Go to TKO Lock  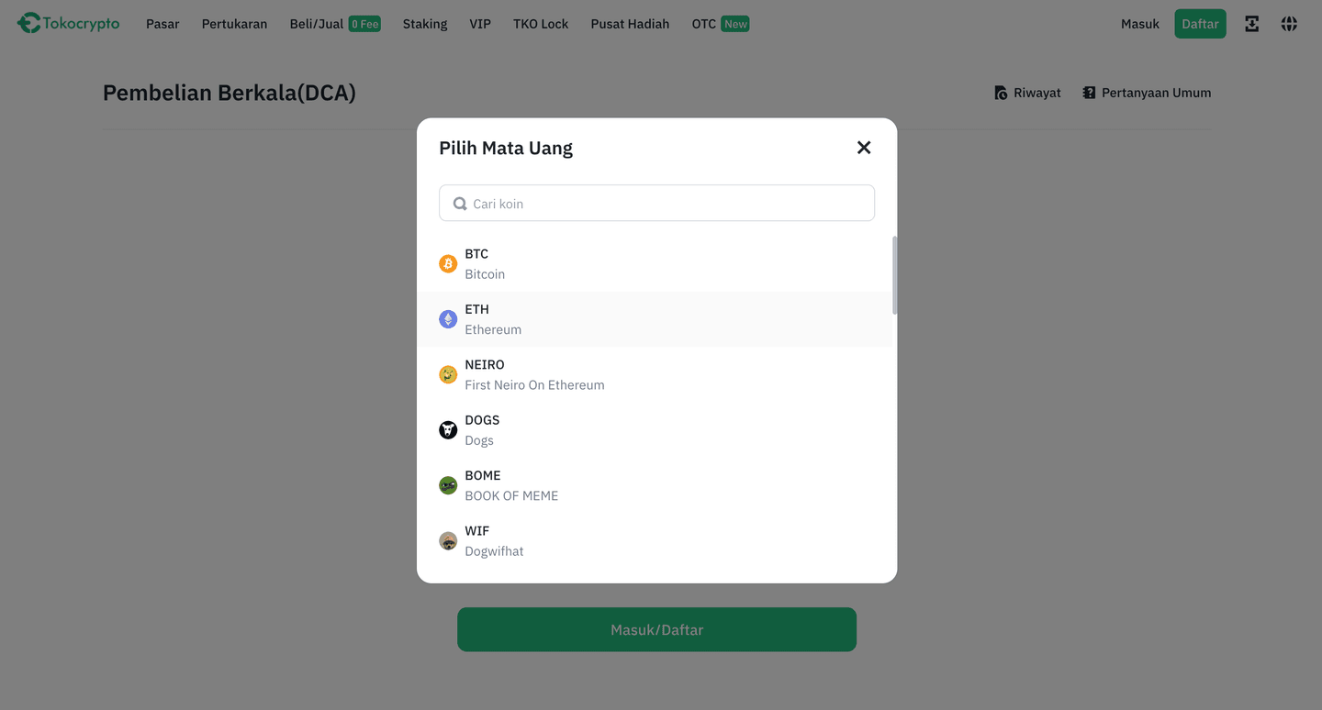point(540,24)
